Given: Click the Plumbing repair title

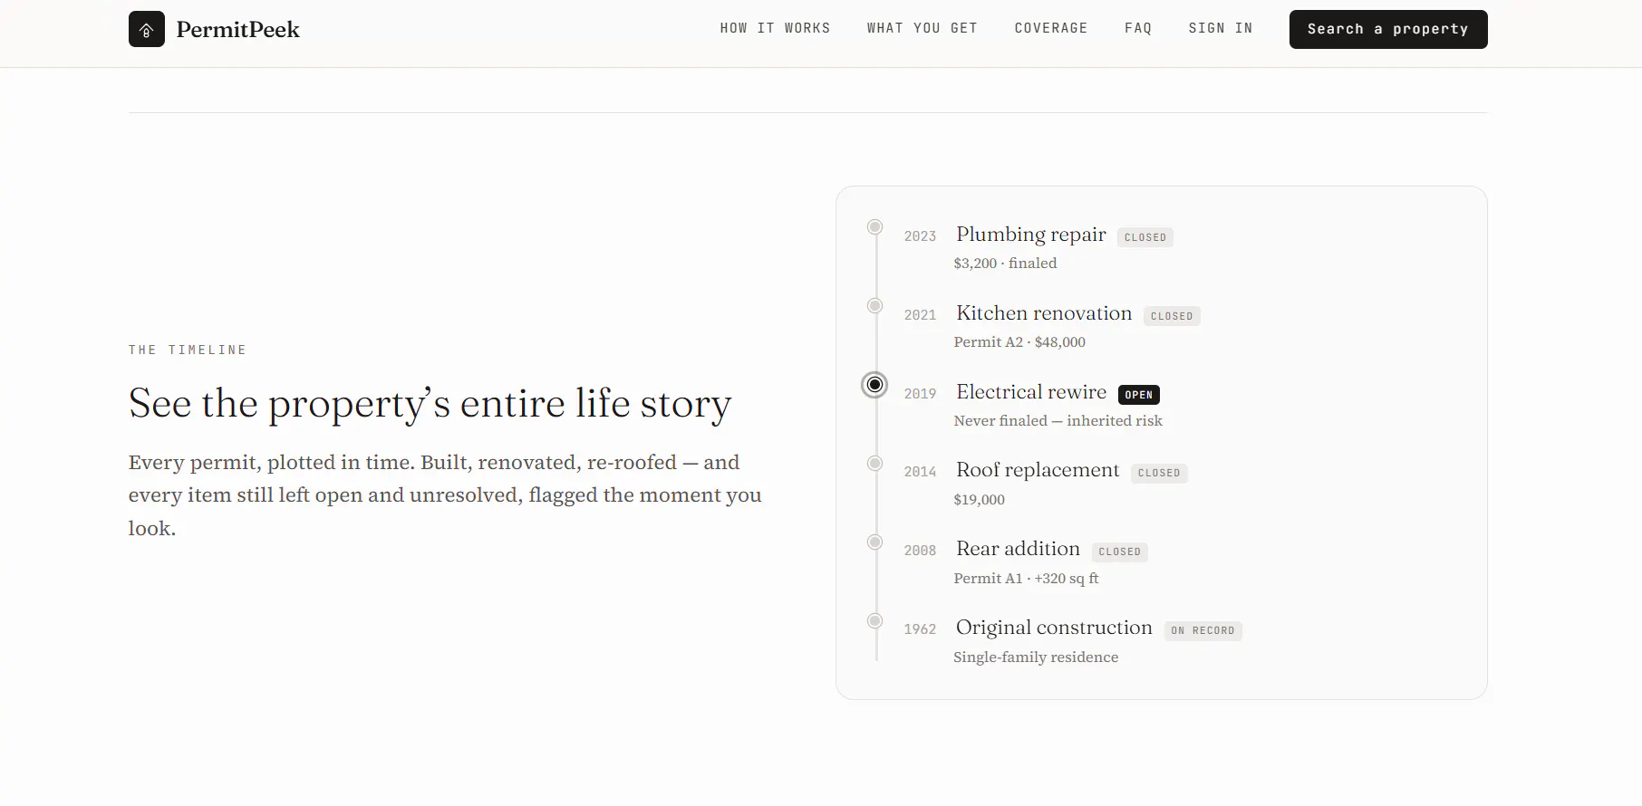Looking at the screenshot, I should click(1031, 235).
